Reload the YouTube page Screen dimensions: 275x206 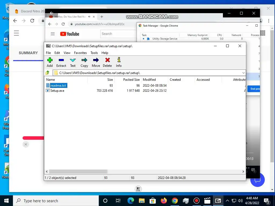63,24
